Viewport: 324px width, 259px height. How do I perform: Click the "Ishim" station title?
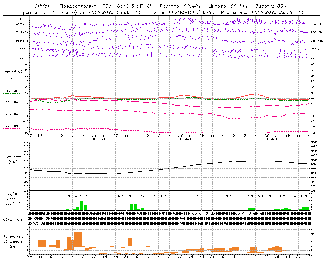42,6
